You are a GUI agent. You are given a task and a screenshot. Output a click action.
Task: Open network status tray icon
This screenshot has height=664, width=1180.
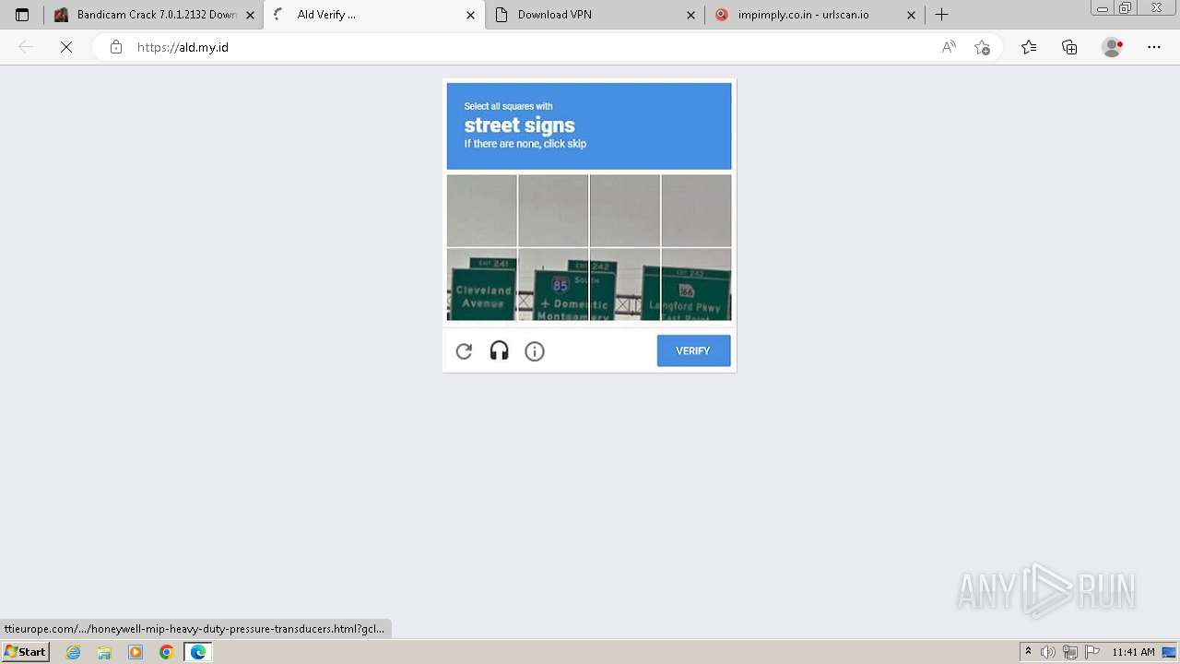(x=1070, y=652)
